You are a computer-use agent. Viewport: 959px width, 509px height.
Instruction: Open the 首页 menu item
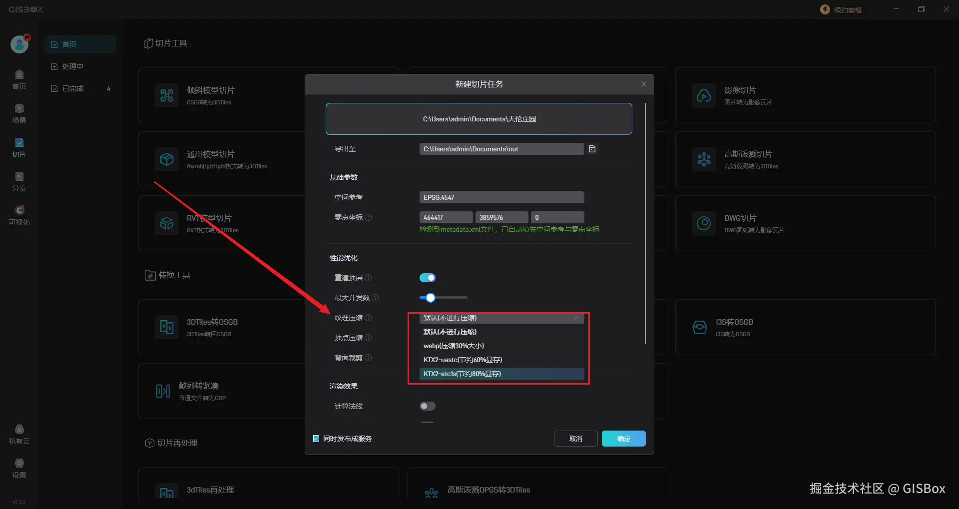click(80, 44)
